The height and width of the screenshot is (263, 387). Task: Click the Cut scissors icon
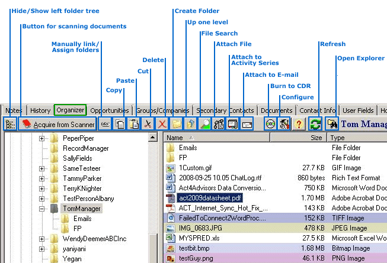pos(148,124)
